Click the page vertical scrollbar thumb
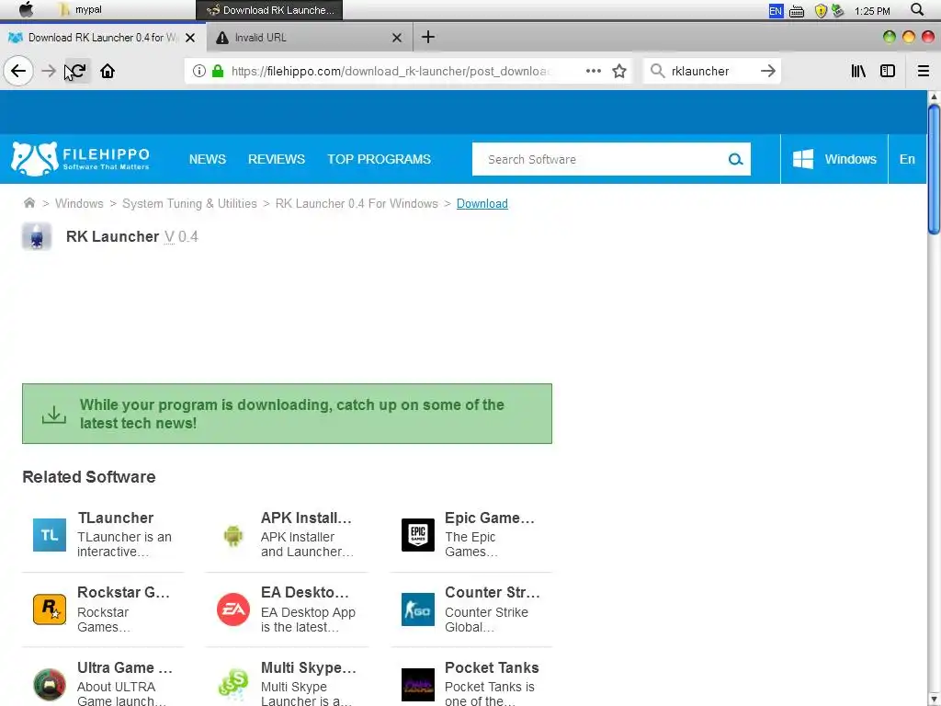The height and width of the screenshot is (706, 941). pyautogui.click(x=934, y=169)
